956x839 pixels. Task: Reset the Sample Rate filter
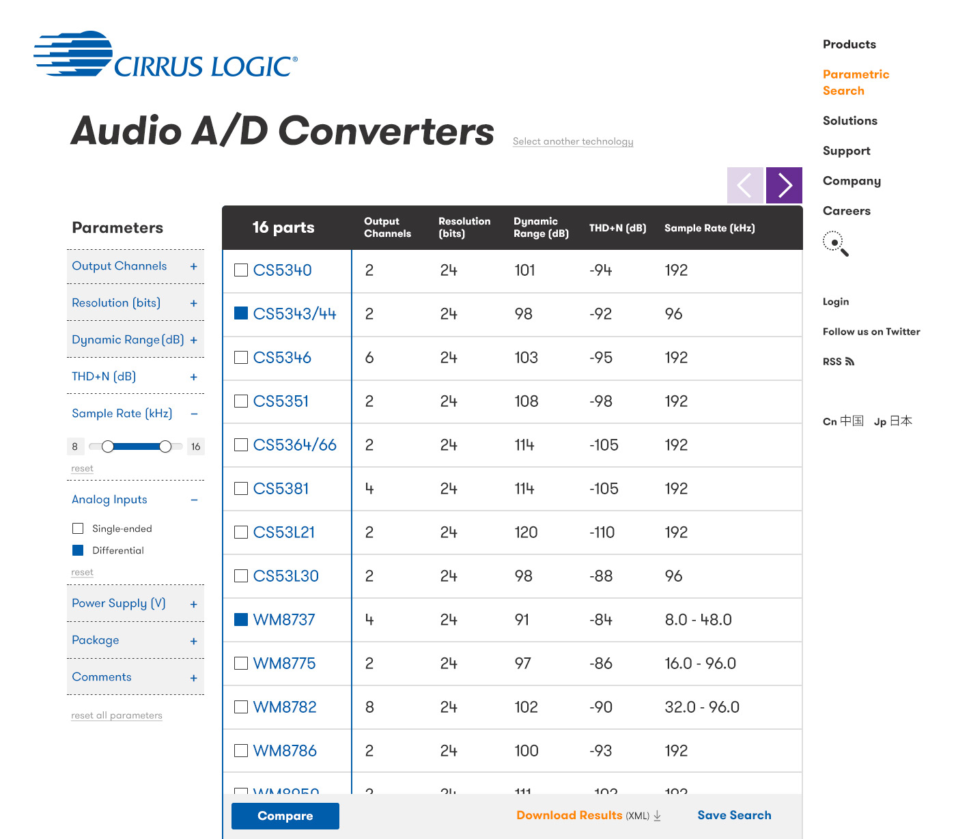coord(82,468)
